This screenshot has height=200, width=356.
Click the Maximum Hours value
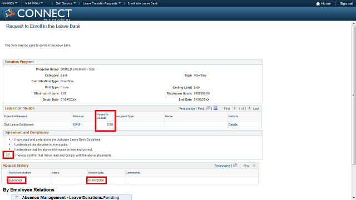[x=202, y=93]
